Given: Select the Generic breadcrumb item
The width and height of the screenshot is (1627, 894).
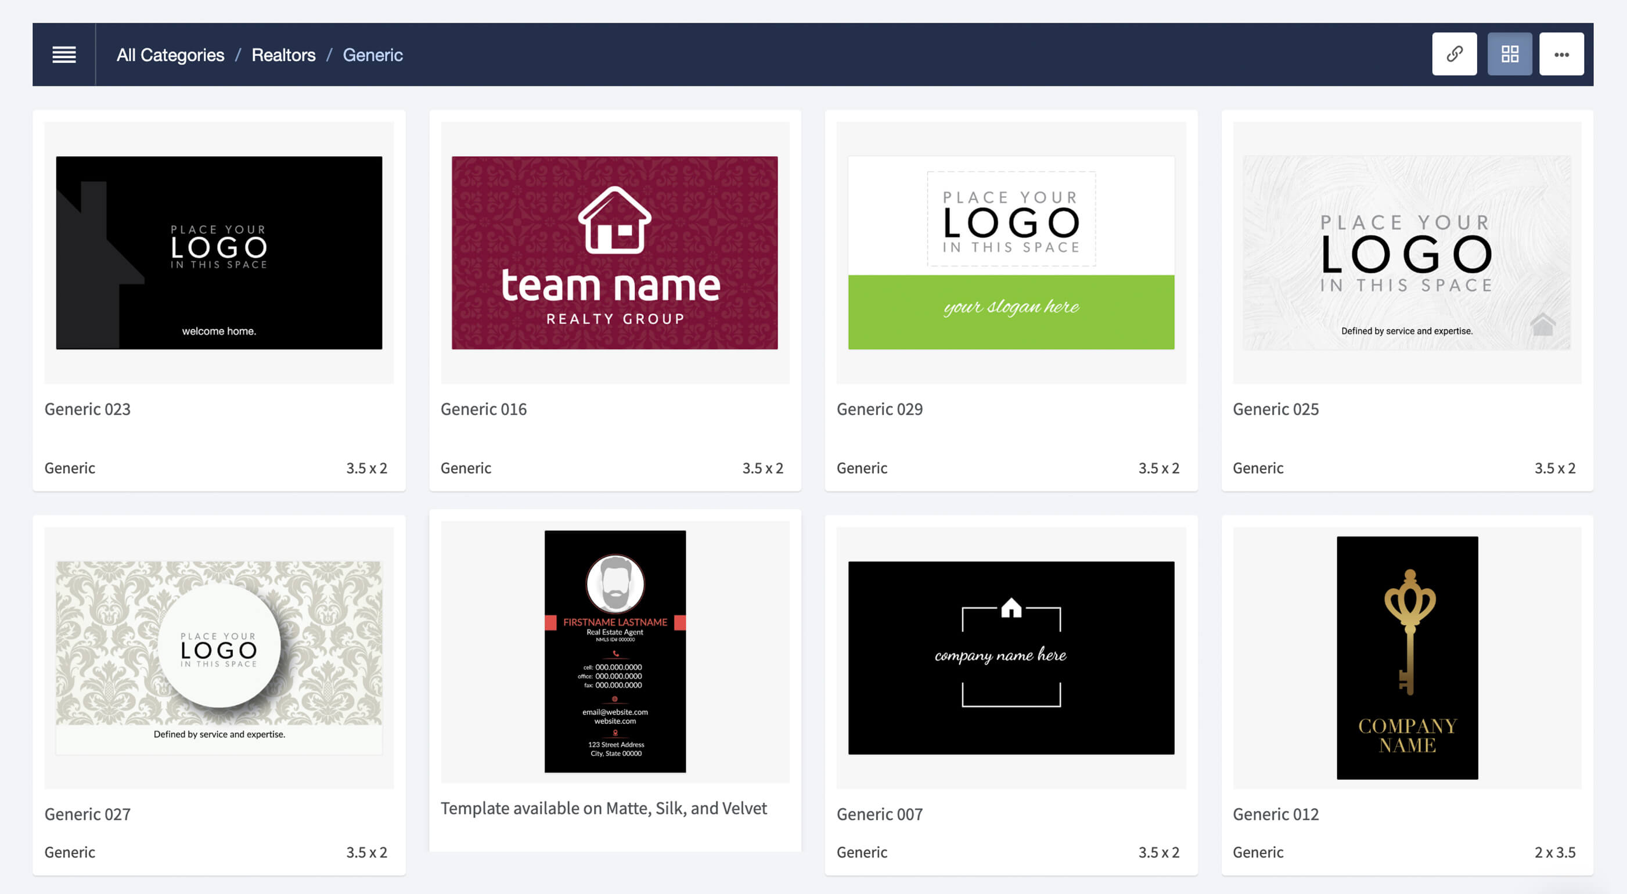Looking at the screenshot, I should tap(372, 55).
